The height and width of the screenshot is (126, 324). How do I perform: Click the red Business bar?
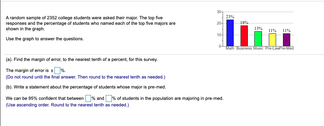pos(244,36)
